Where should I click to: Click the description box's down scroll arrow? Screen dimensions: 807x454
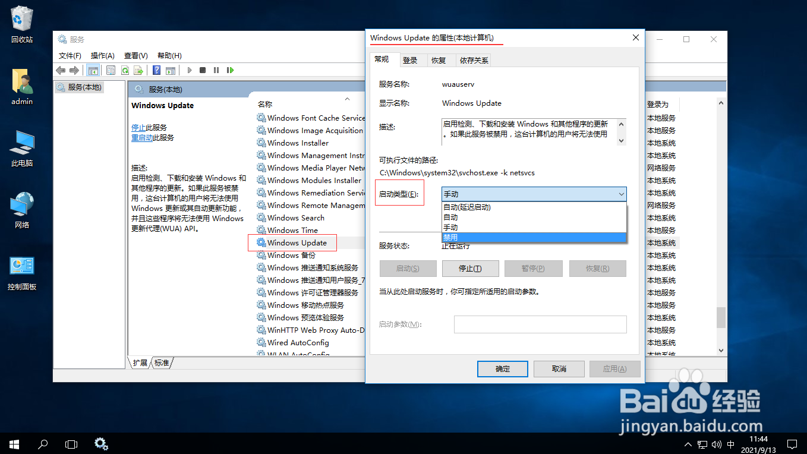pyautogui.click(x=622, y=141)
